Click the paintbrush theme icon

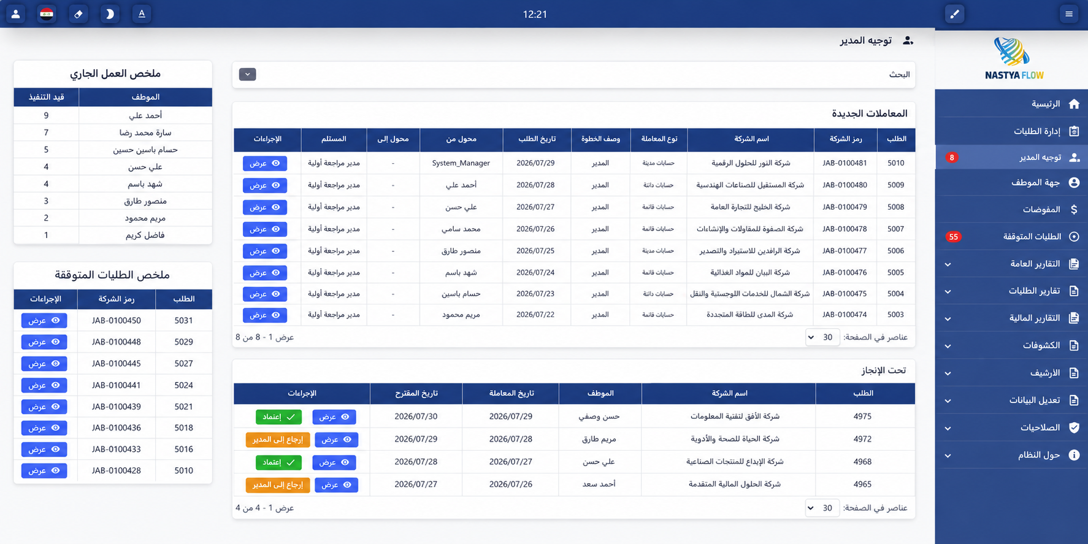point(954,13)
